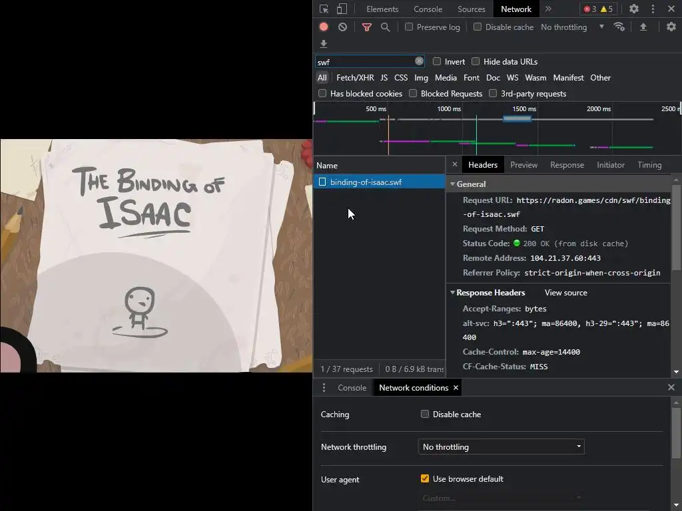Viewport: 682px width, 511px height.
Task: Filter requests by Fetch/XHR
Action: (x=355, y=78)
